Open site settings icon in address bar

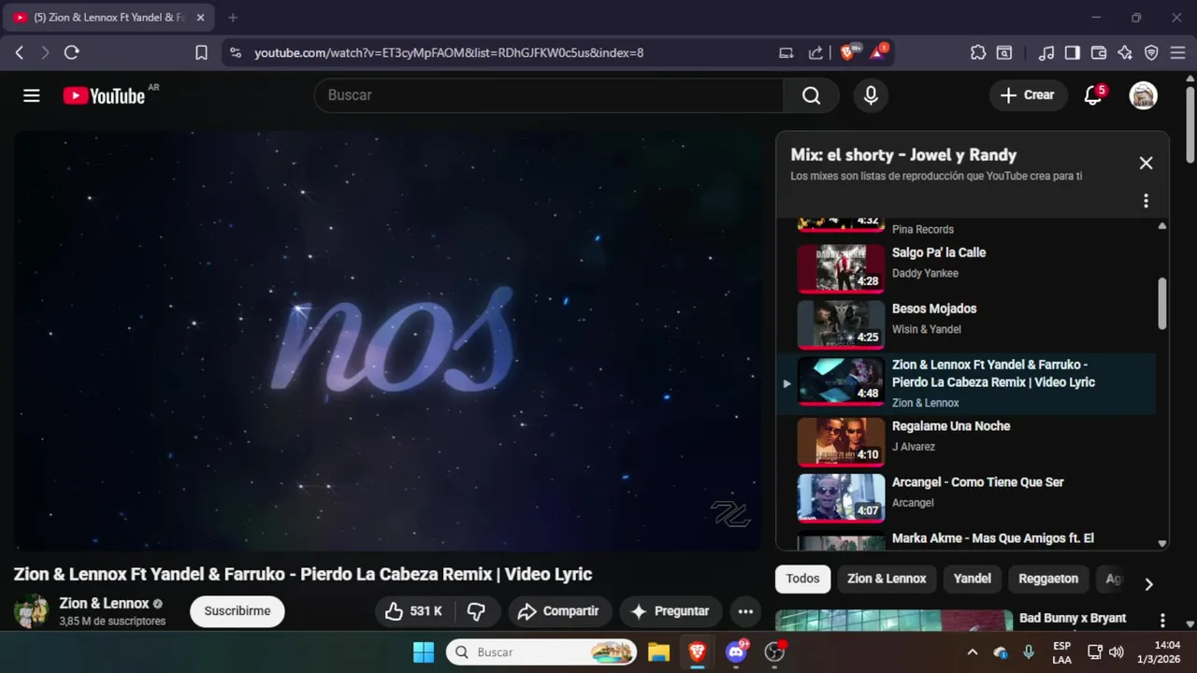click(235, 52)
